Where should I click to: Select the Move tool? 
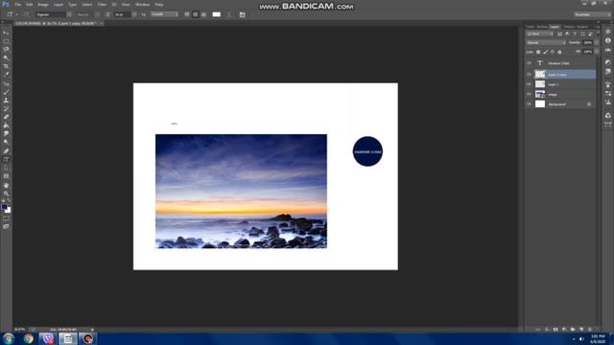click(x=6, y=33)
